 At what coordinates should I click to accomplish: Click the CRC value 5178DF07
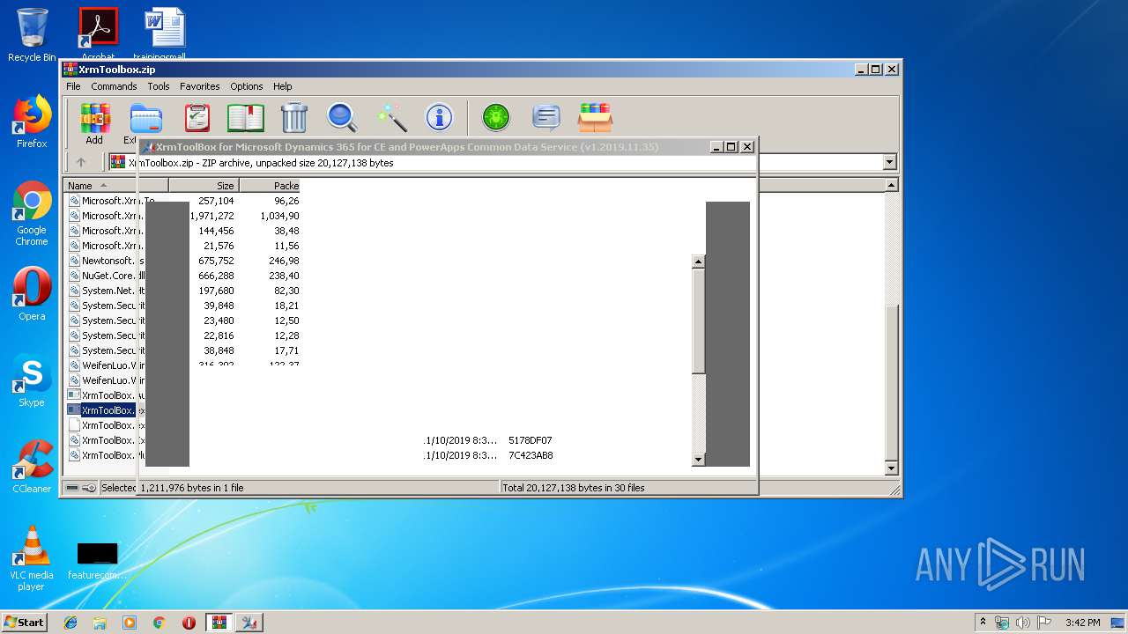click(x=531, y=440)
